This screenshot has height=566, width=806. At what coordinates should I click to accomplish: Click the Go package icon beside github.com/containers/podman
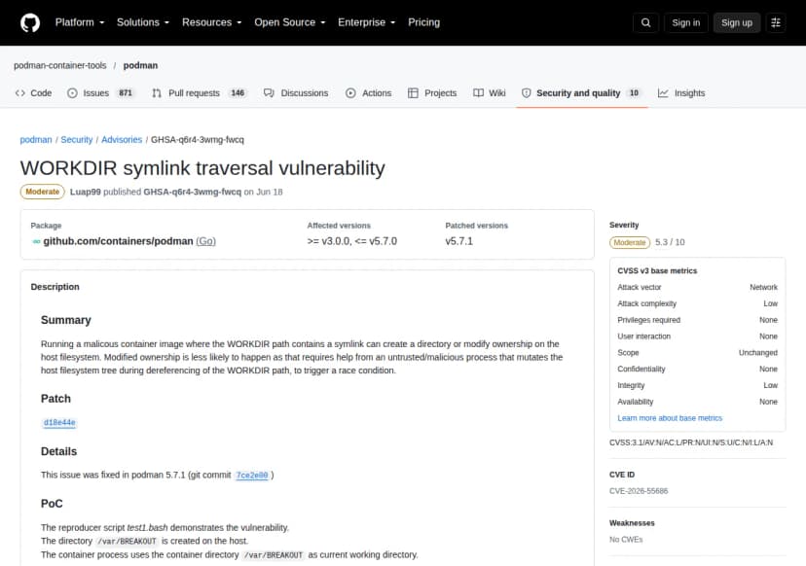pos(36,241)
